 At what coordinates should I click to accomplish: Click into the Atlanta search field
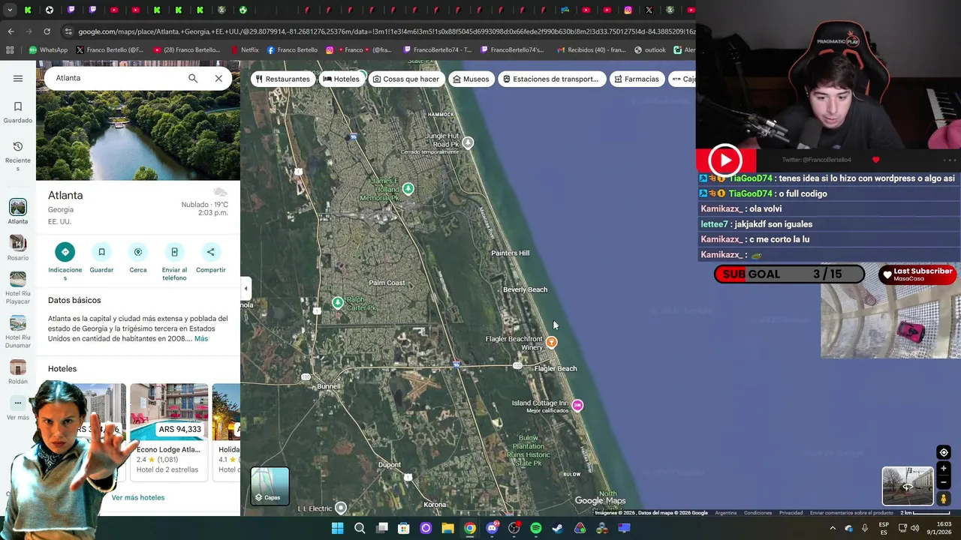[x=116, y=78]
